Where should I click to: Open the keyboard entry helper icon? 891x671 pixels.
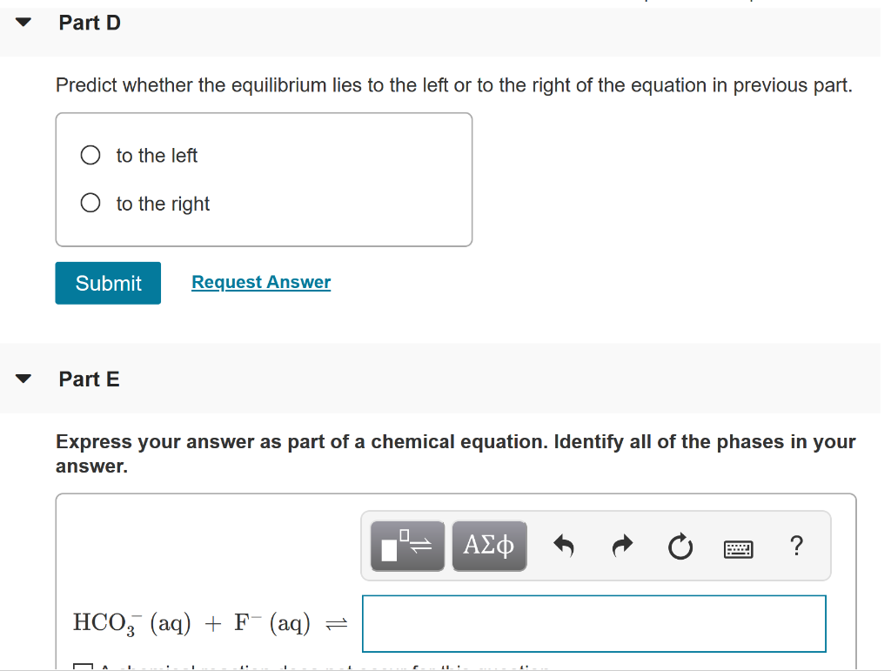point(738,547)
